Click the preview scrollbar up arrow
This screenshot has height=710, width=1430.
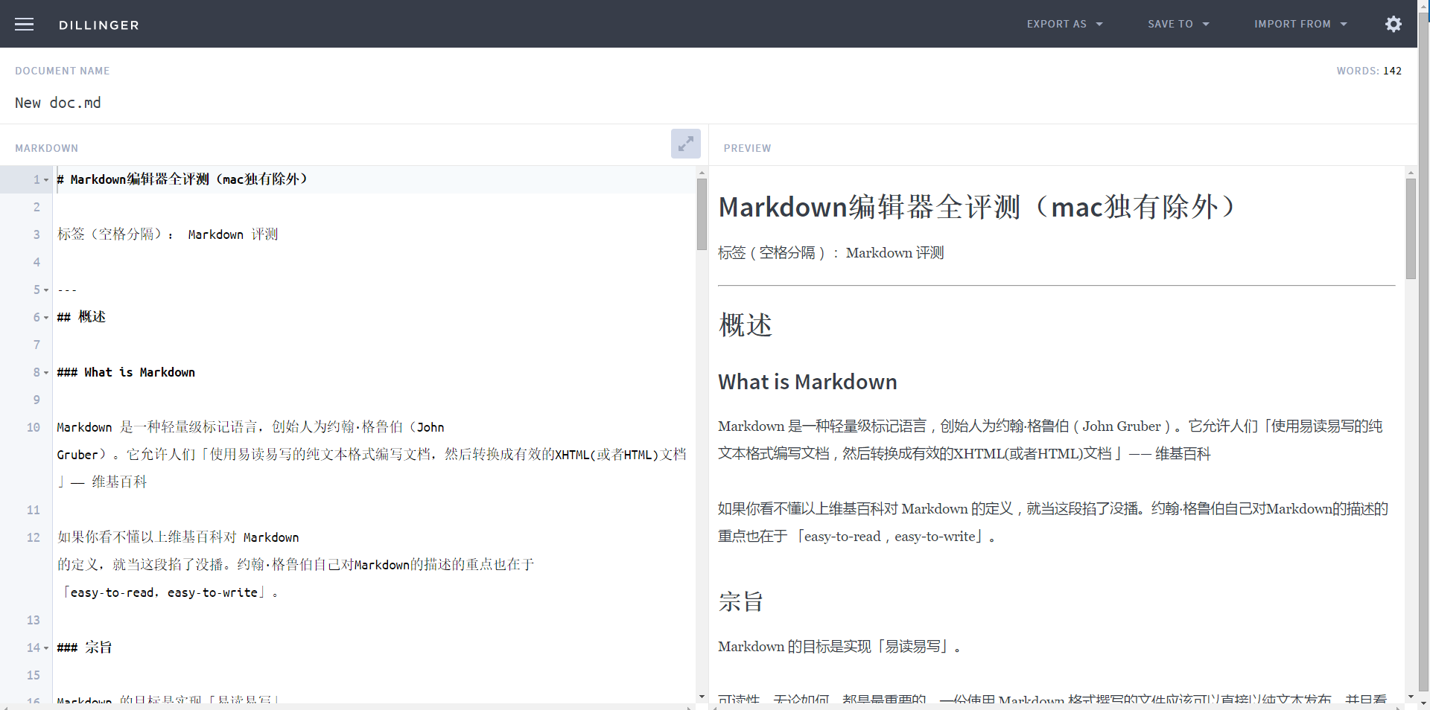1411,172
